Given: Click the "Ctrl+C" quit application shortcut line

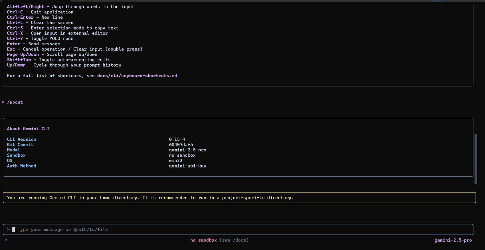Looking at the screenshot, I should click(40, 12).
